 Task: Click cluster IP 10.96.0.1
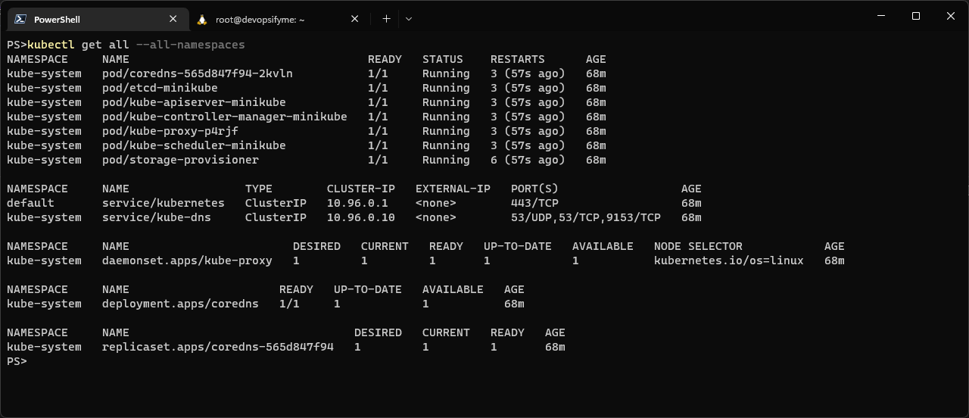point(357,203)
